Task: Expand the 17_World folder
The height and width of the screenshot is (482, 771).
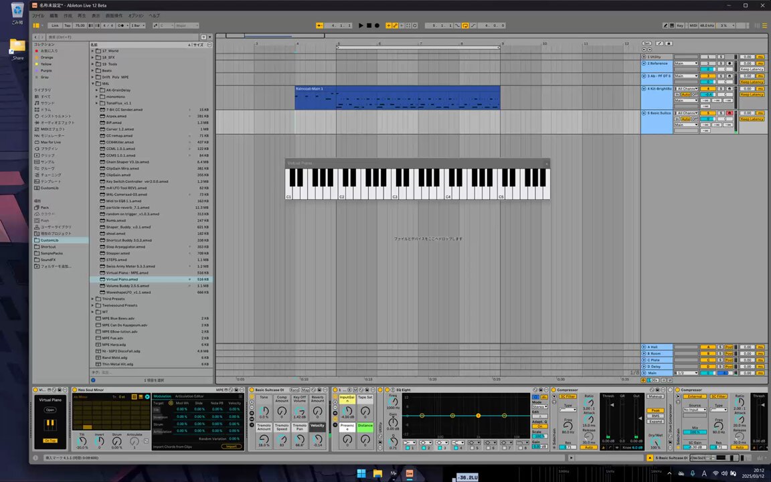Action: pyautogui.click(x=92, y=51)
